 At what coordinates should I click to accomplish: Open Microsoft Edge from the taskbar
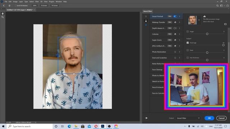(x=69, y=126)
